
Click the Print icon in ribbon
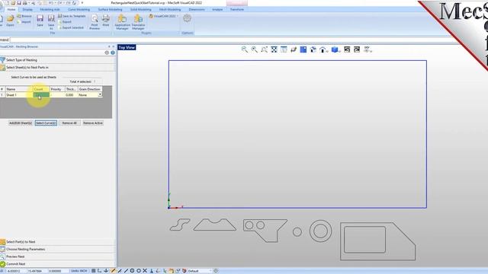(x=106, y=21)
